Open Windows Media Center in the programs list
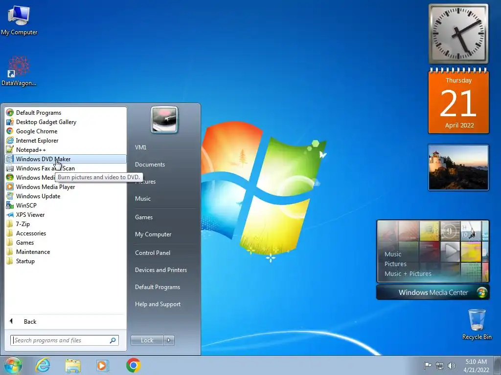 tap(30, 177)
